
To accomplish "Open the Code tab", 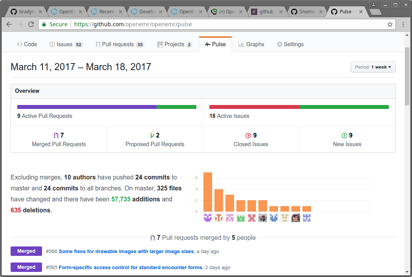I will [x=27, y=44].
